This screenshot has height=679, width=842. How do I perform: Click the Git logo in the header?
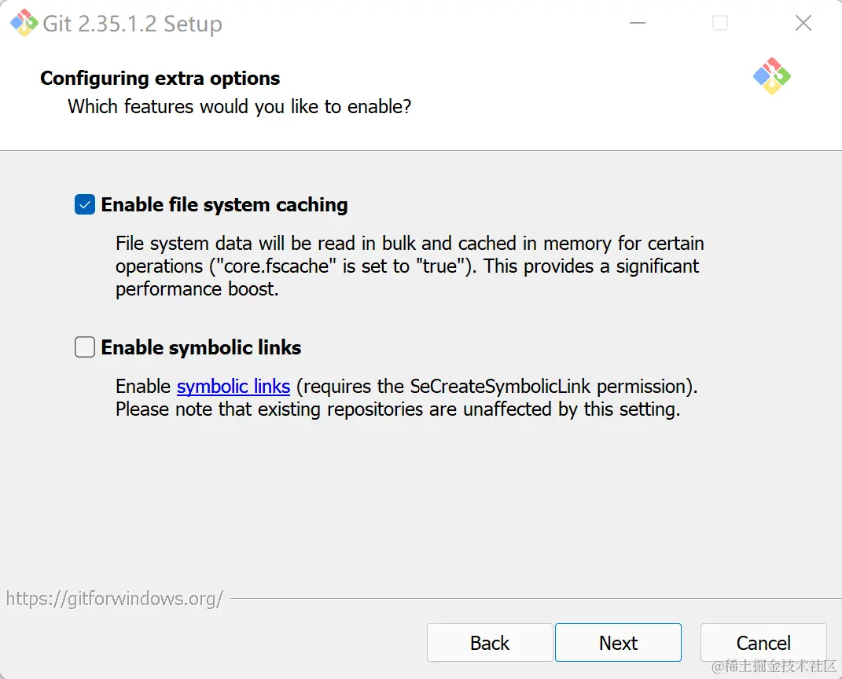click(x=771, y=76)
